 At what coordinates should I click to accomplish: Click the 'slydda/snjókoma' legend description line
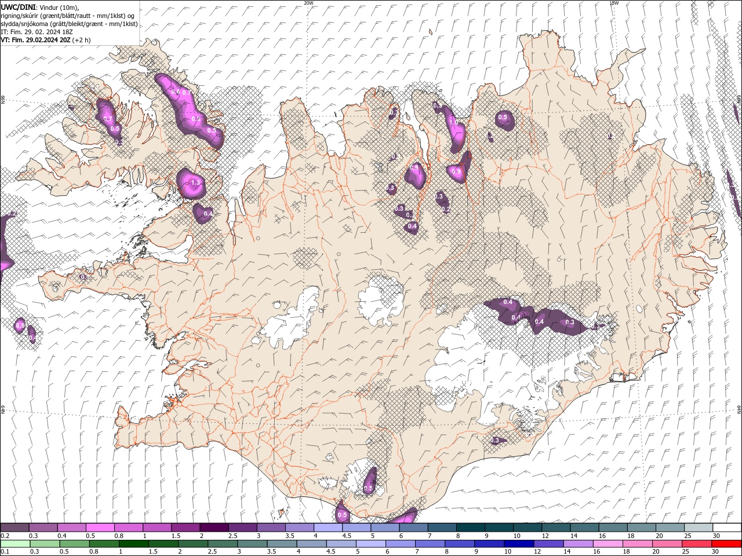point(69,24)
